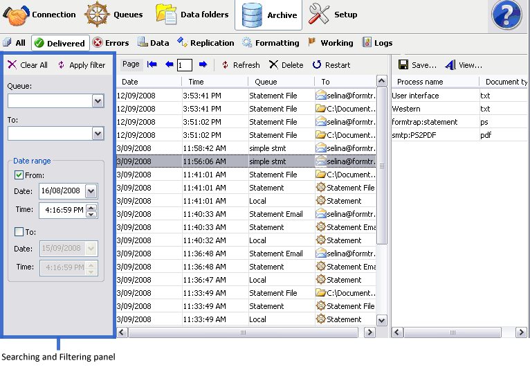The image size is (530, 381).
Task: Restart the selected archive job
Action: (x=331, y=65)
